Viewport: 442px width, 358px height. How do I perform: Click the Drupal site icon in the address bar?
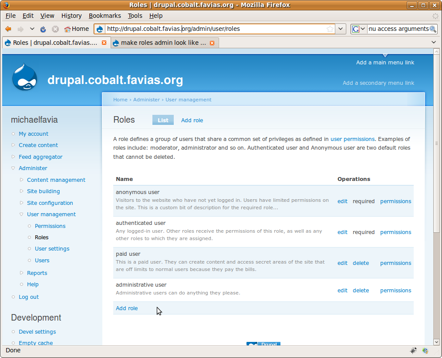pos(99,29)
